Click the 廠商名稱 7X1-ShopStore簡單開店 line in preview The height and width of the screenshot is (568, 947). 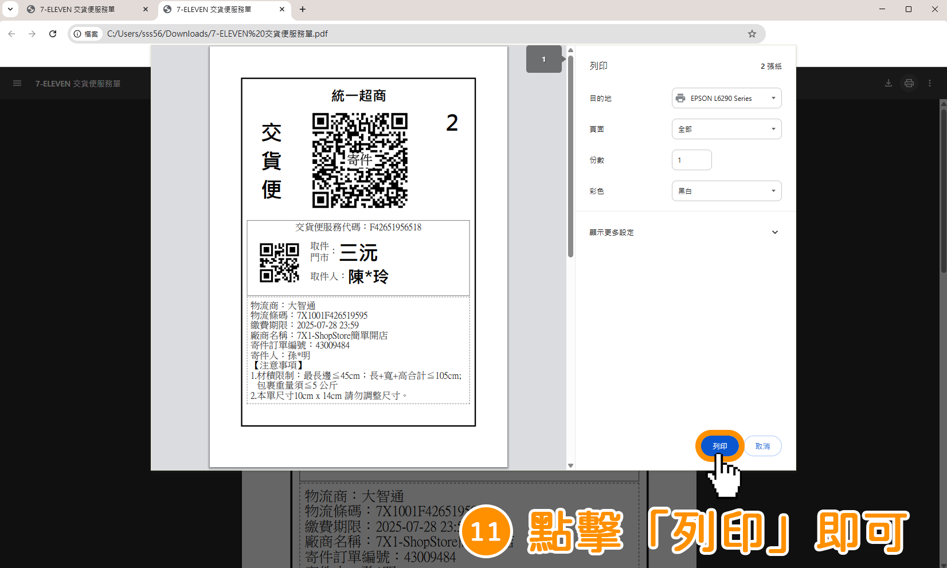(319, 335)
